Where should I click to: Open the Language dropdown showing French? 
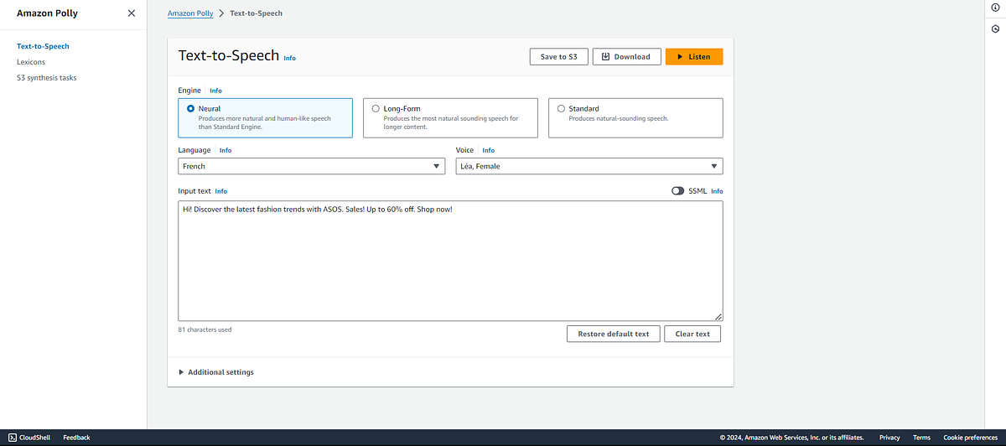click(x=311, y=166)
